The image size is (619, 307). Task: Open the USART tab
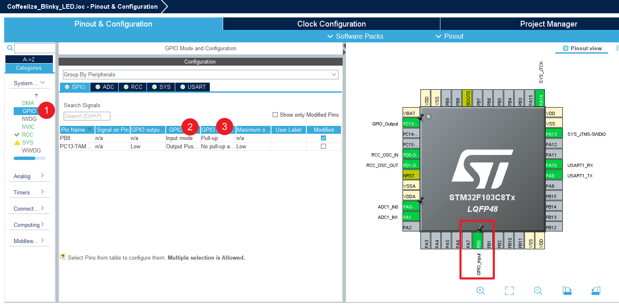[193, 87]
